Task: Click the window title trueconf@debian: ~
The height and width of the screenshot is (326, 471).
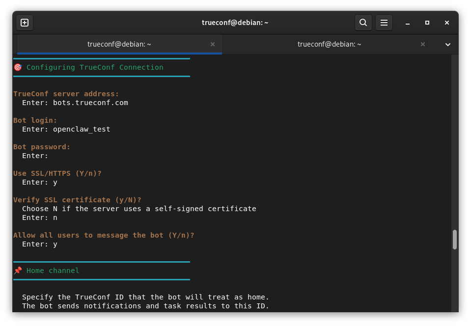Action: point(235,23)
